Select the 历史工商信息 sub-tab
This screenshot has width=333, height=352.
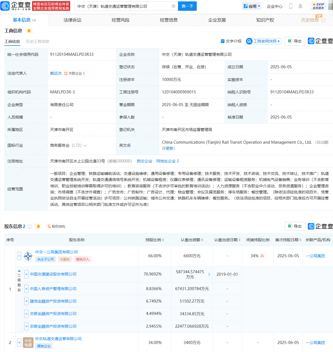coord(38,41)
